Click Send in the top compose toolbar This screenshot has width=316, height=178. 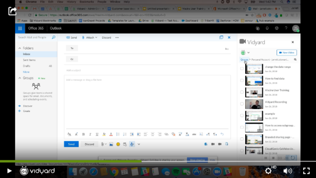coord(72,37)
